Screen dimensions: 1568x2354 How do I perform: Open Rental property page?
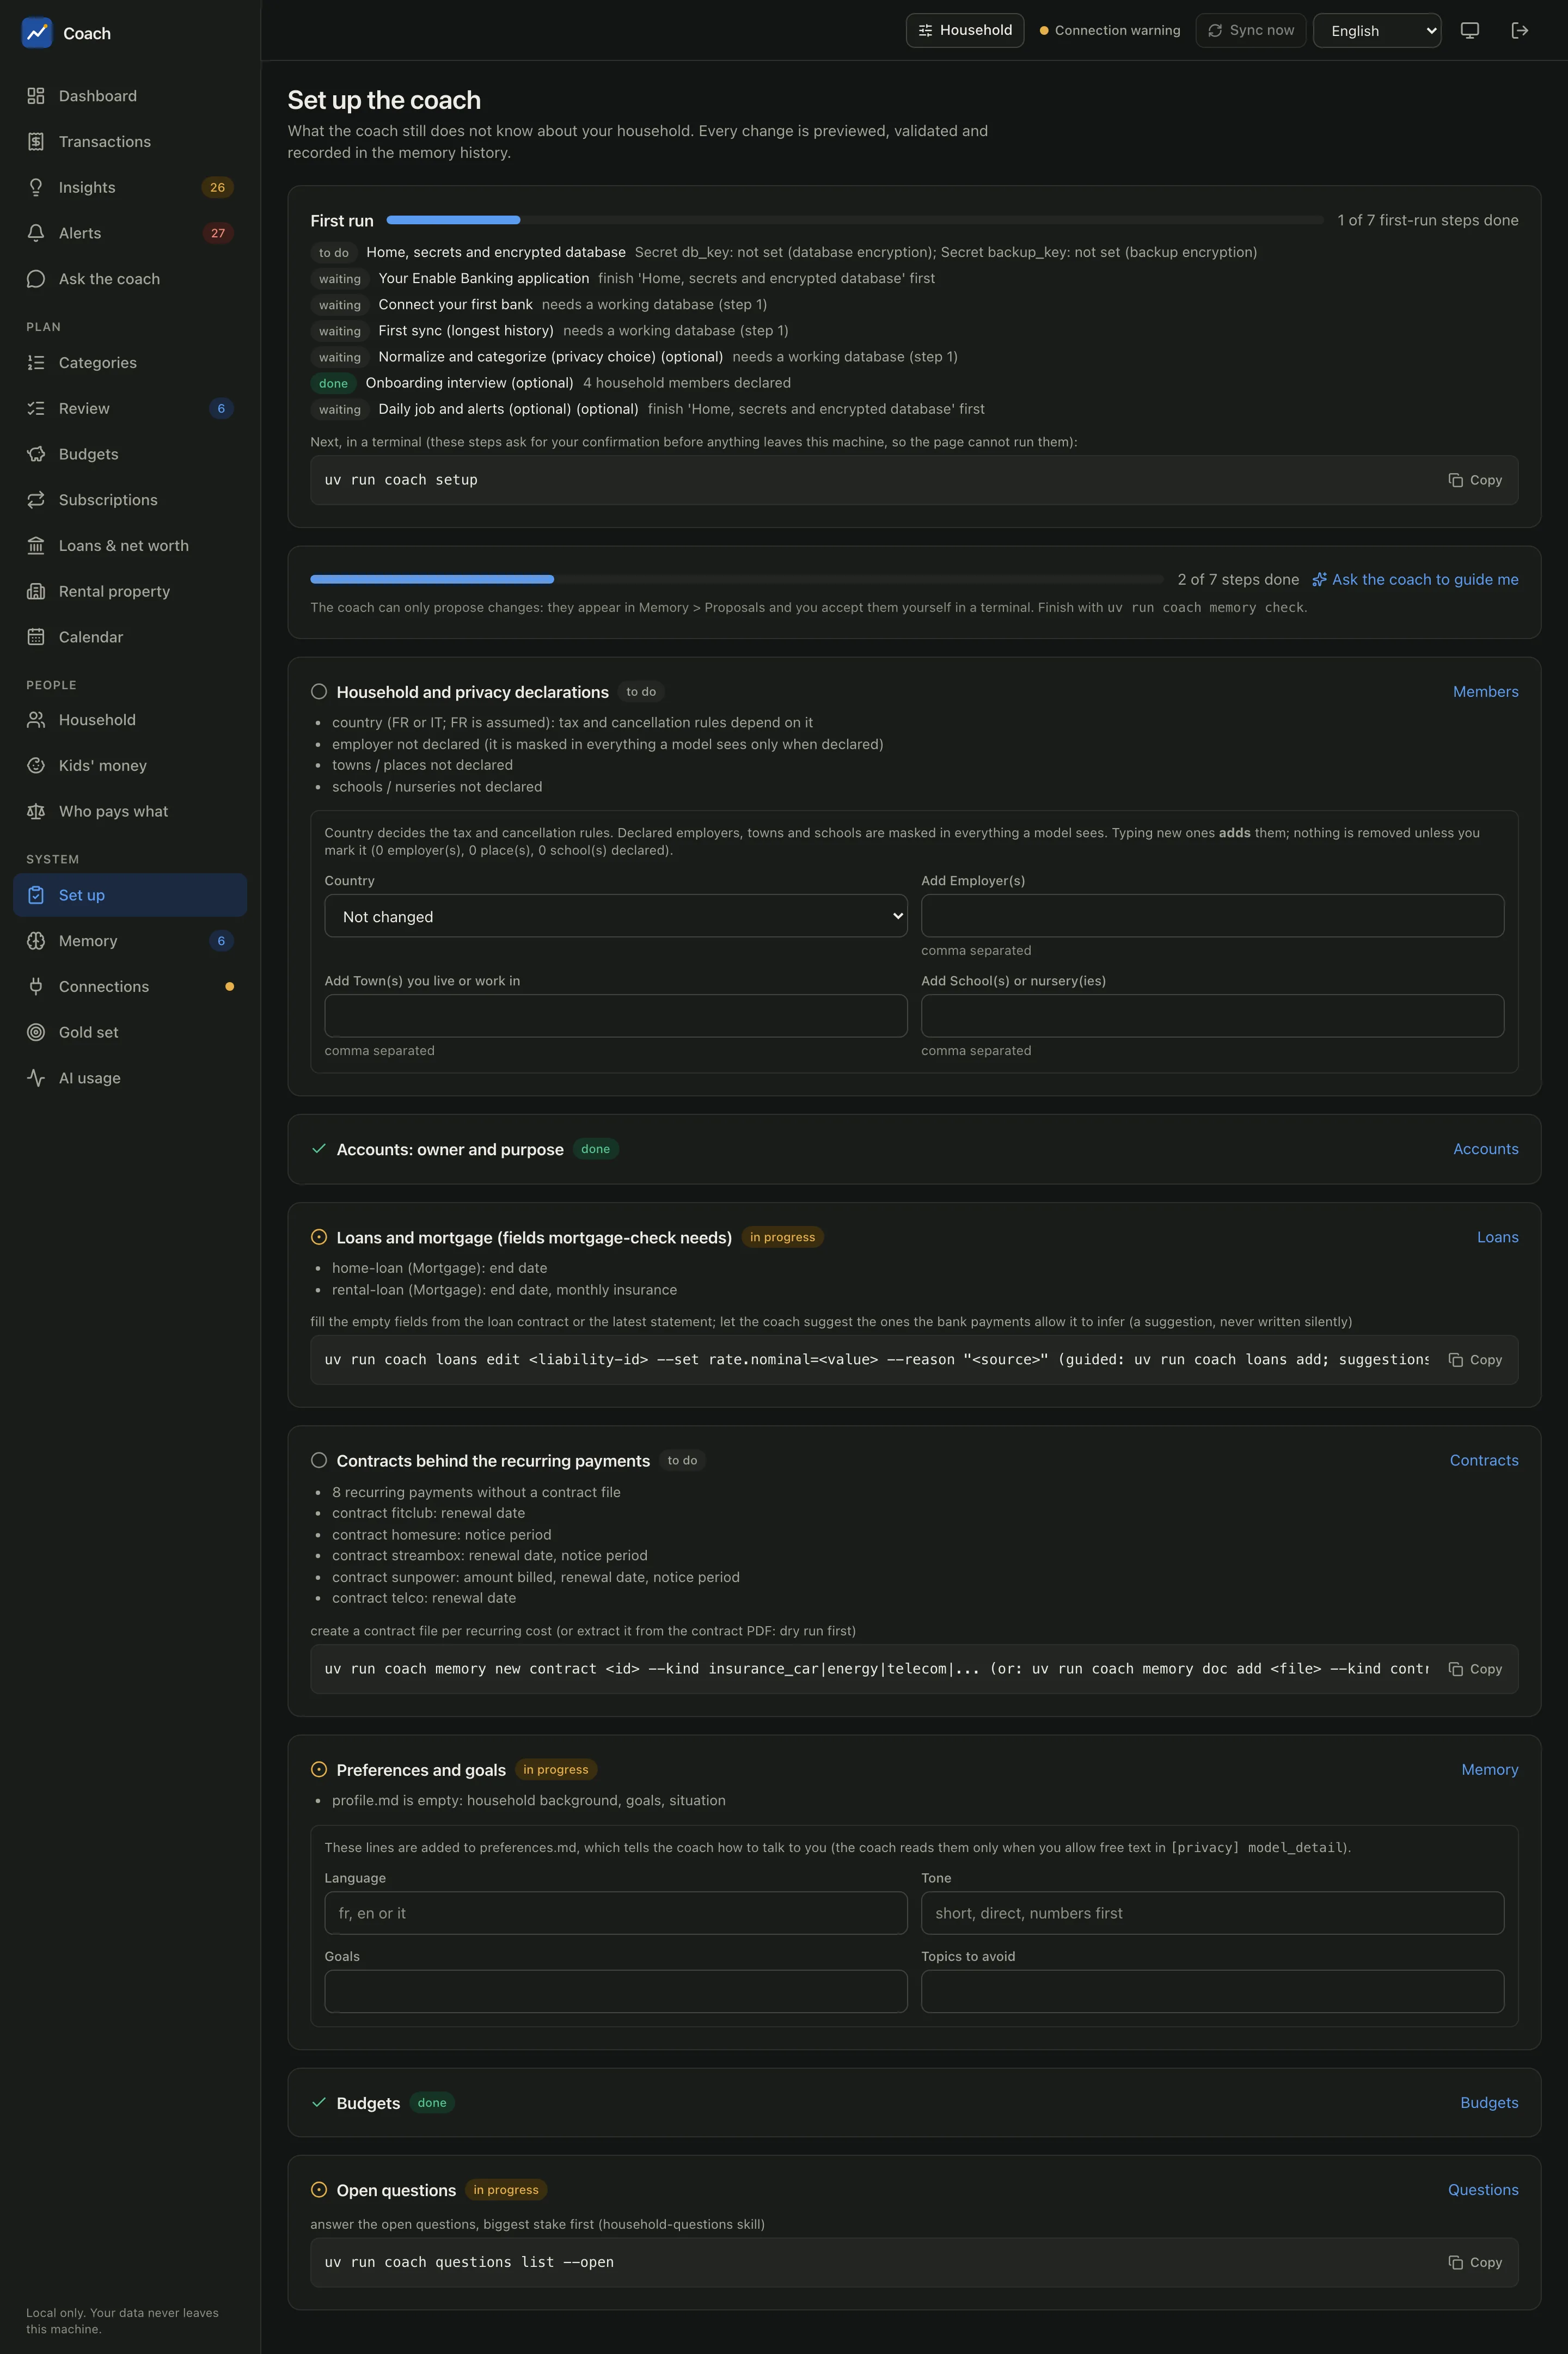click(x=130, y=591)
